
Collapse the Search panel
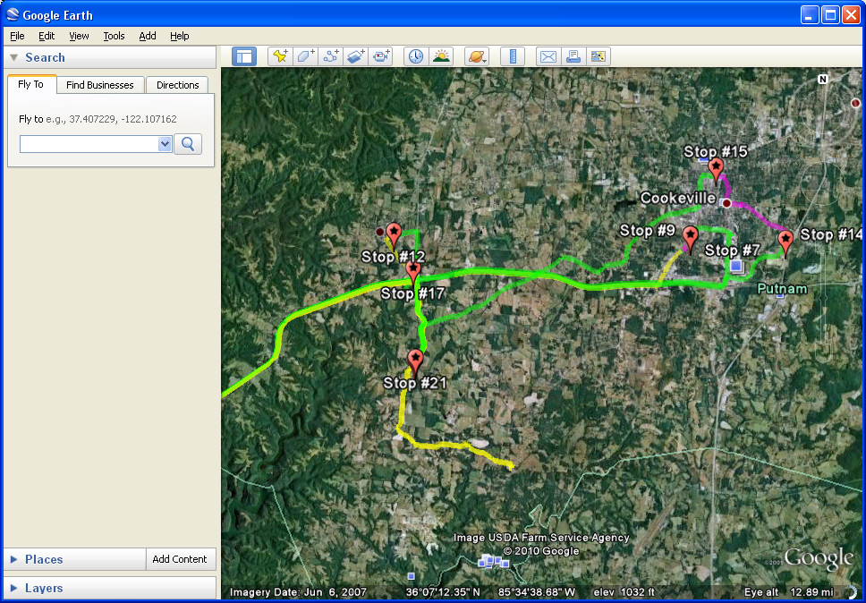click(x=14, y=57)
